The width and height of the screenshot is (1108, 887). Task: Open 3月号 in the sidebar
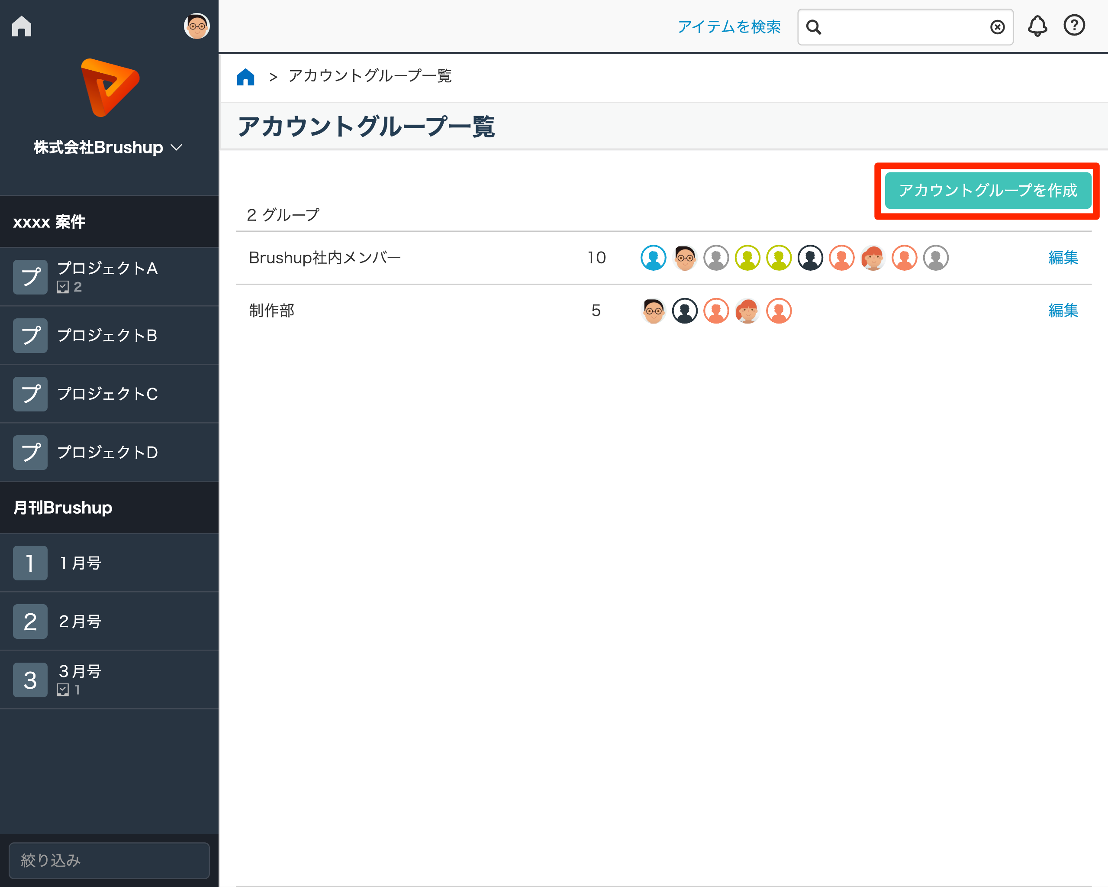click(109, 680)
